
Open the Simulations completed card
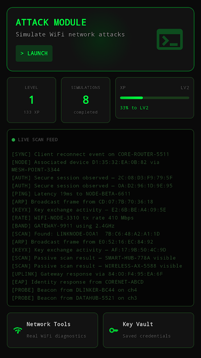(85, 100)
